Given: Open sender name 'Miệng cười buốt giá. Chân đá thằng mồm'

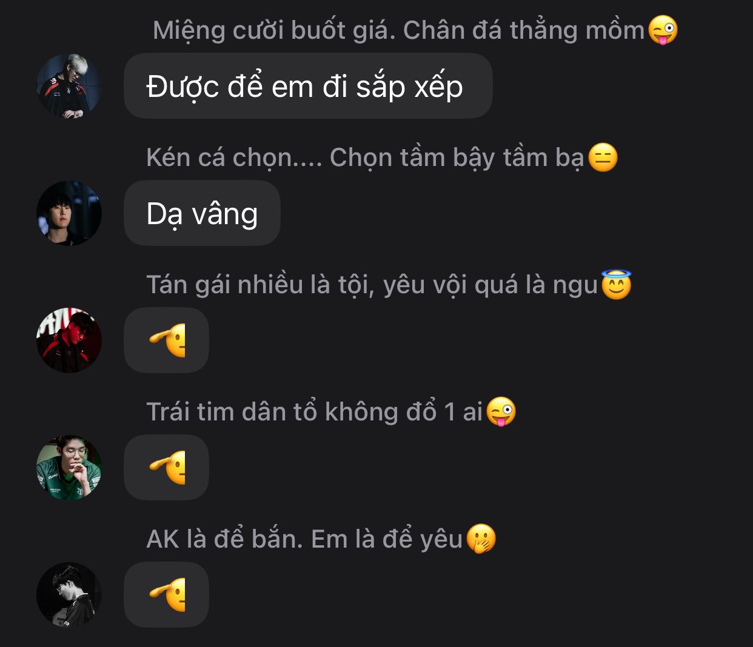Looking at the screenshot, I should [x=398, y=30].
